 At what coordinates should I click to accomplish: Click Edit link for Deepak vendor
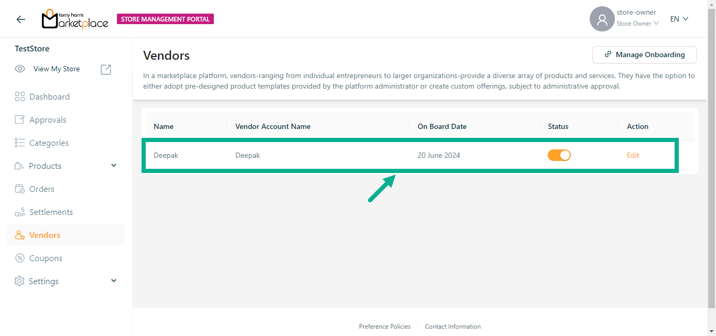633,155
